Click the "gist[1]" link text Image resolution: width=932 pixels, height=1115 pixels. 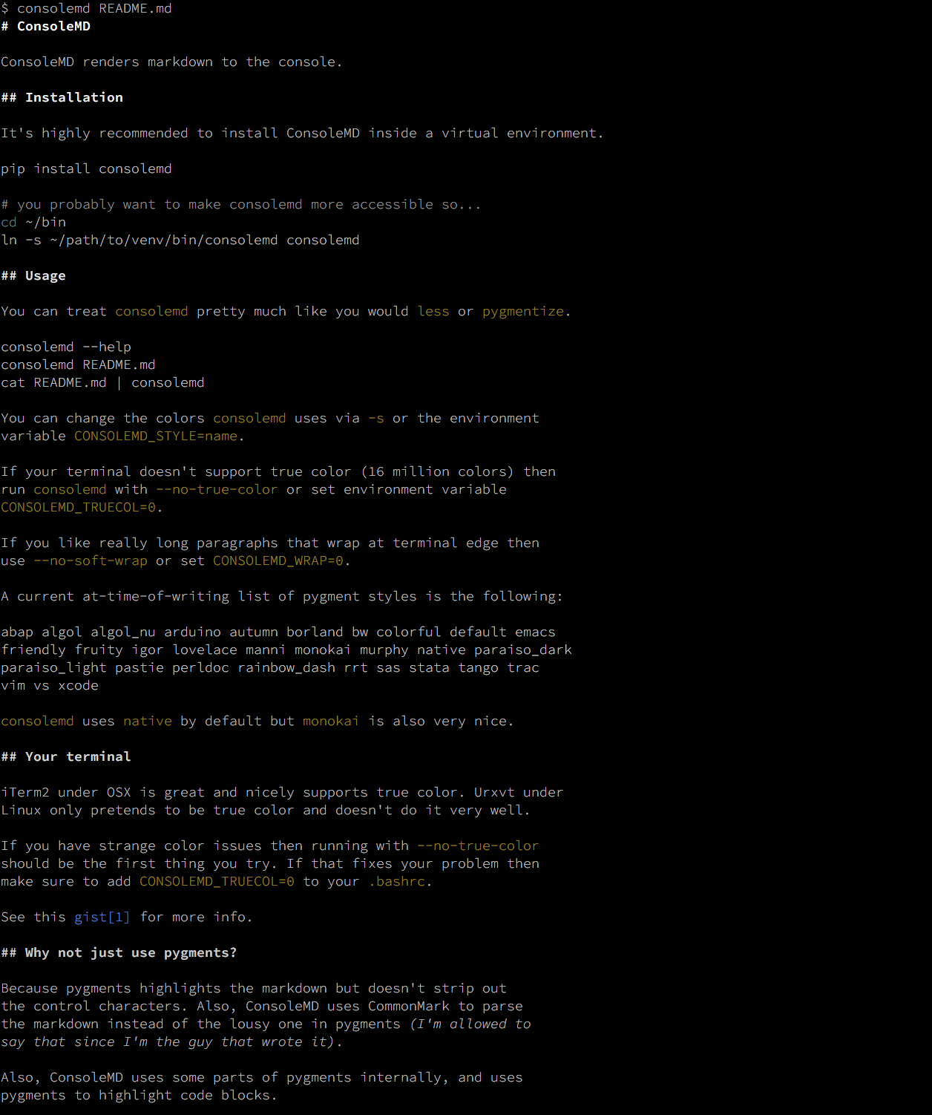[x=102, y=917]
